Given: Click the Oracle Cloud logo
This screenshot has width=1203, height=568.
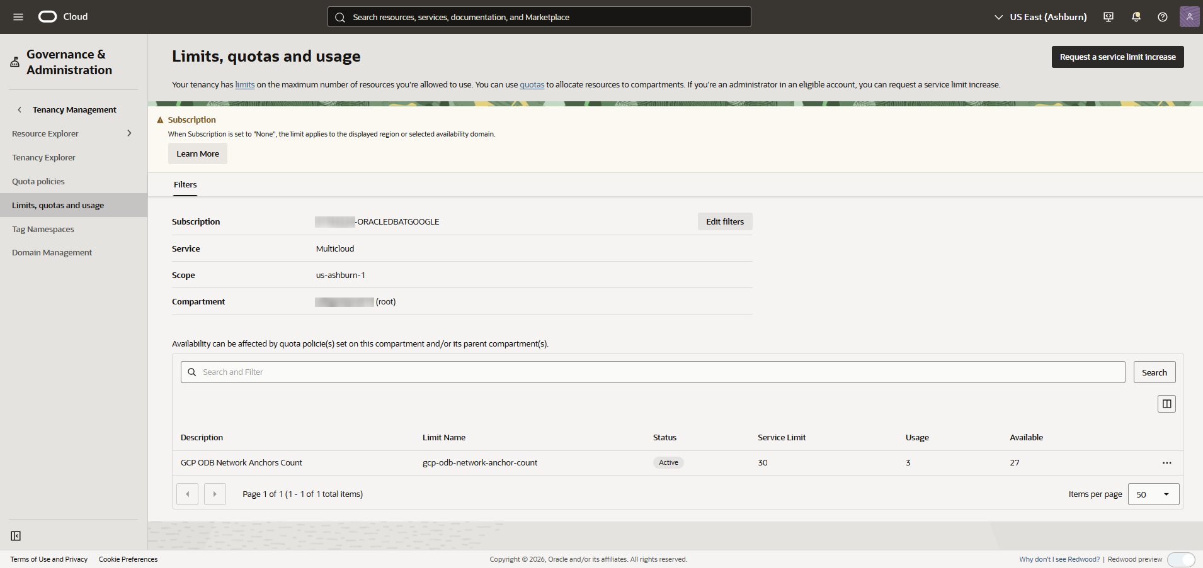Looking at the screenshot, I should pos(63,17).
